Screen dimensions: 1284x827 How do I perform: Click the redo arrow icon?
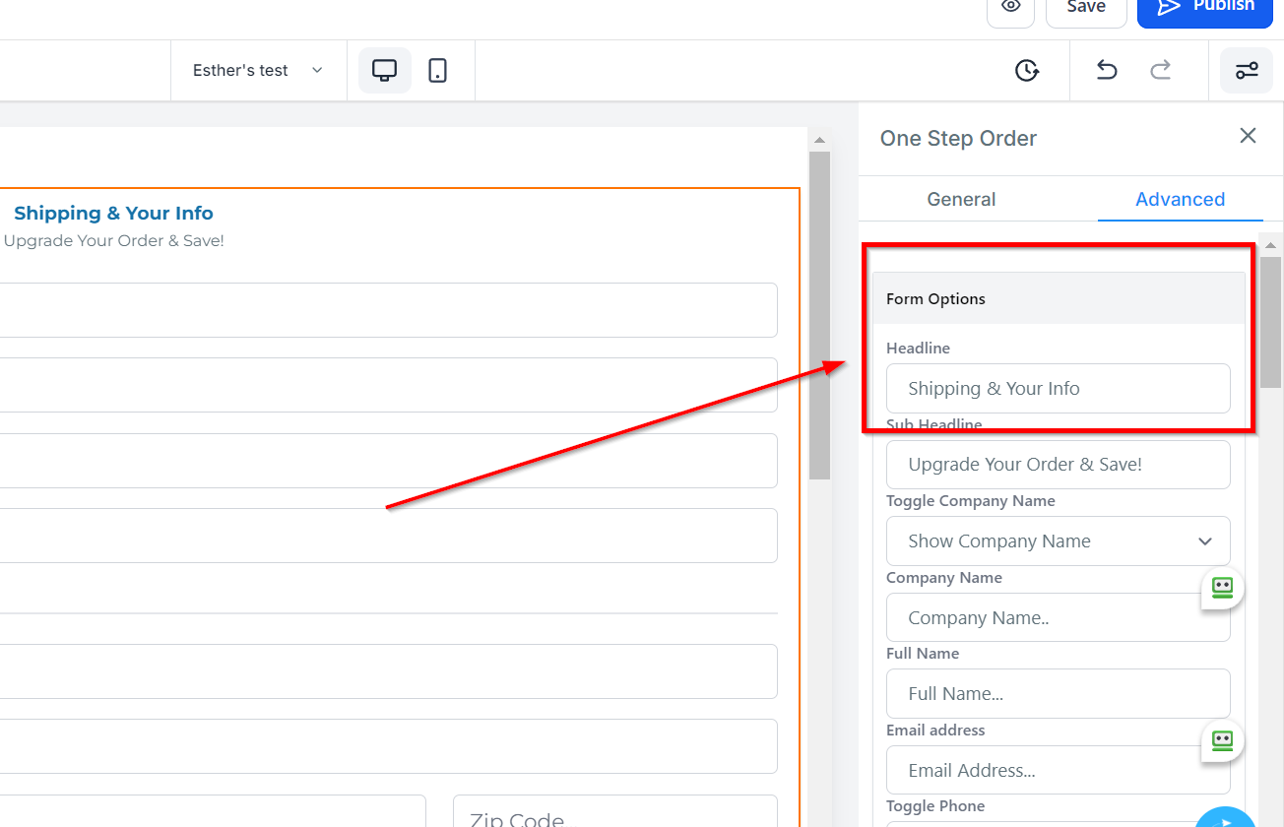pyautogui.click(x=1161, y=70)
